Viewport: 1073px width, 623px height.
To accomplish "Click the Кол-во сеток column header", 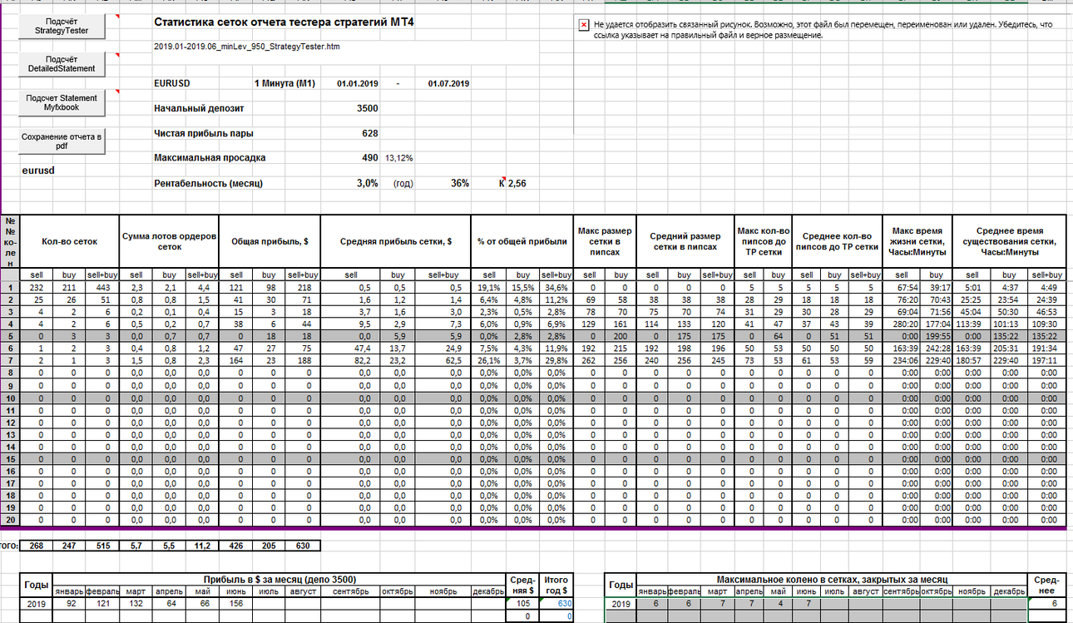I will (70, 241).
